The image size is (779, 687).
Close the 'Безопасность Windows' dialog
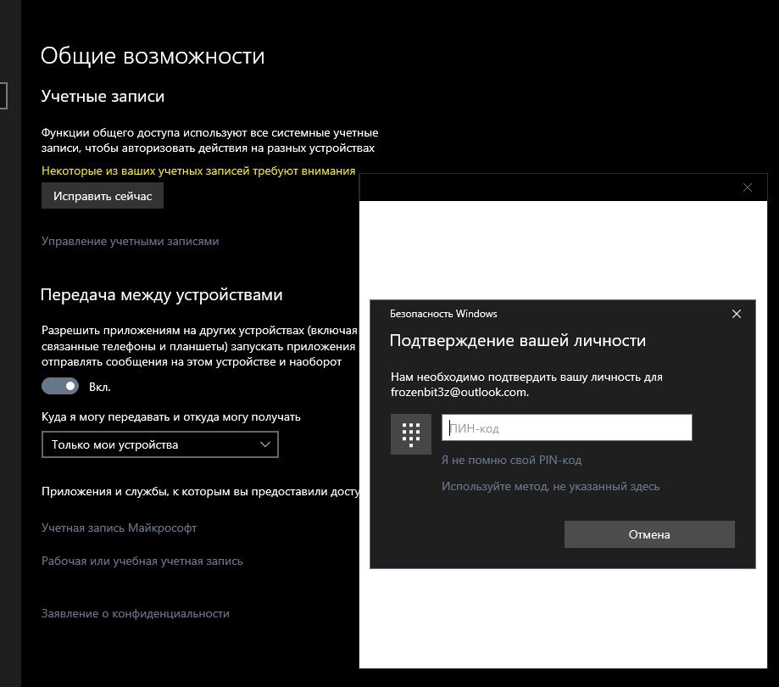[x=737, y=314]
